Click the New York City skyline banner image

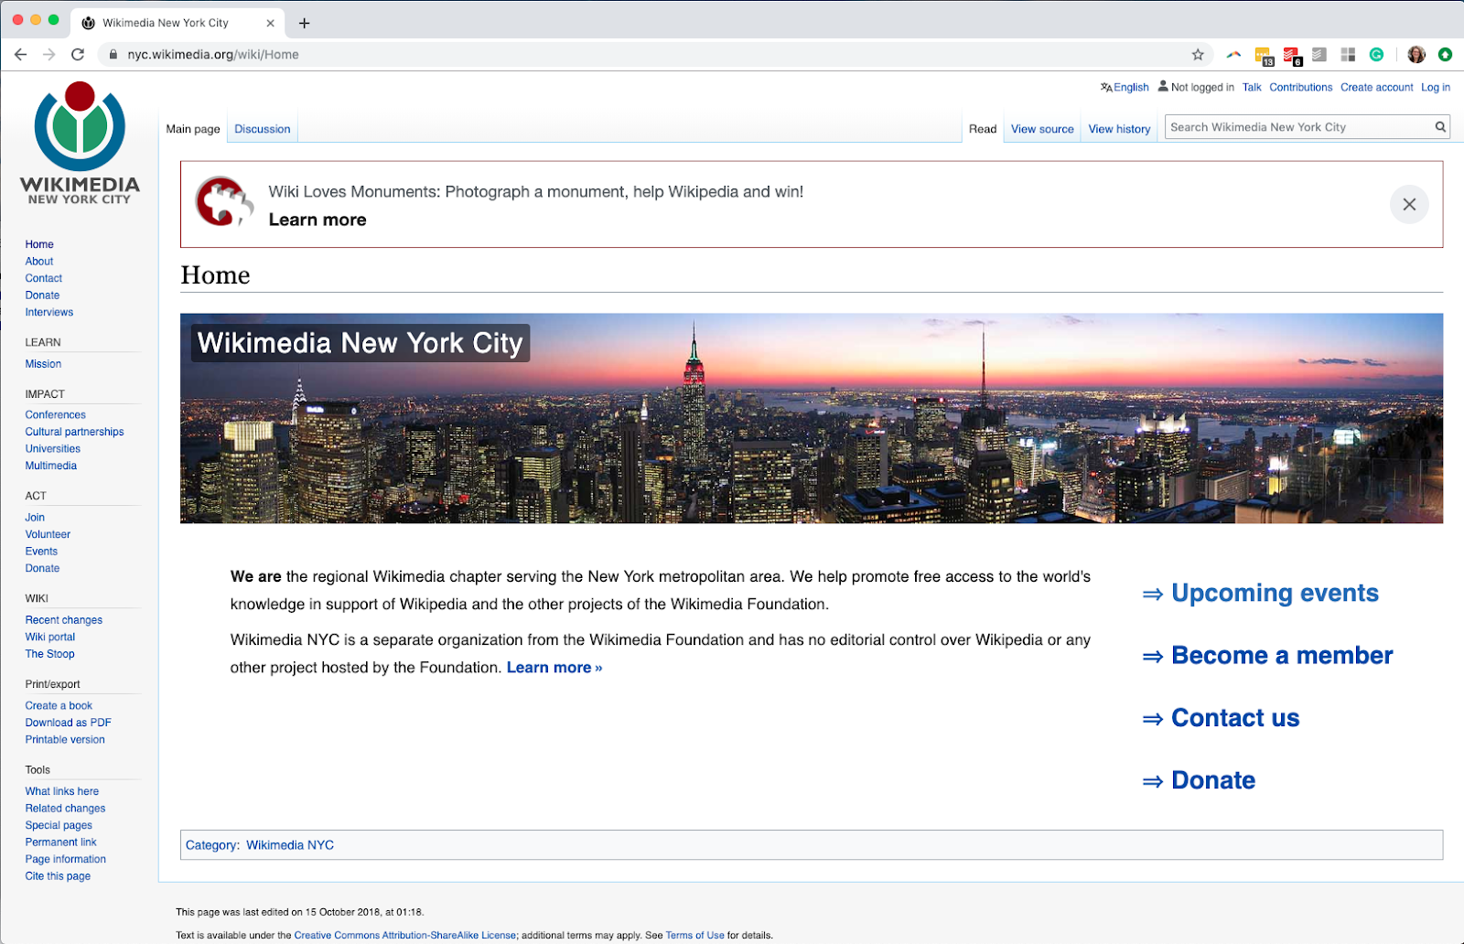tap(812, 418)
